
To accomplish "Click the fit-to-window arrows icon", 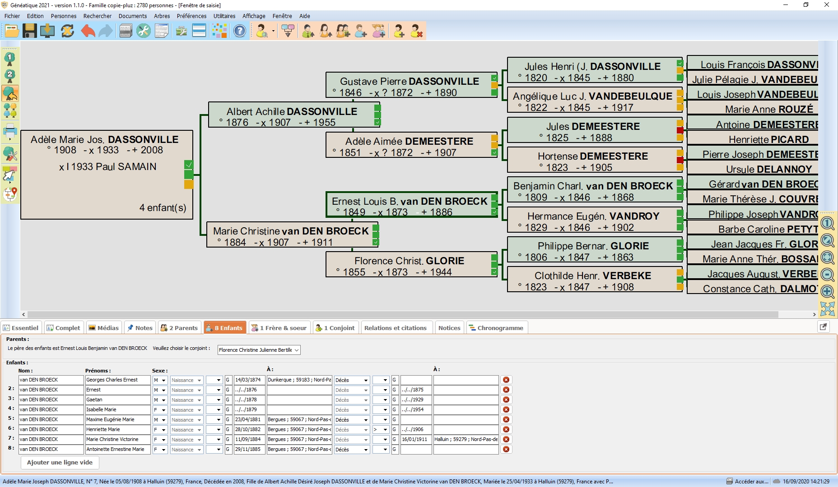I will click(827, 309).
